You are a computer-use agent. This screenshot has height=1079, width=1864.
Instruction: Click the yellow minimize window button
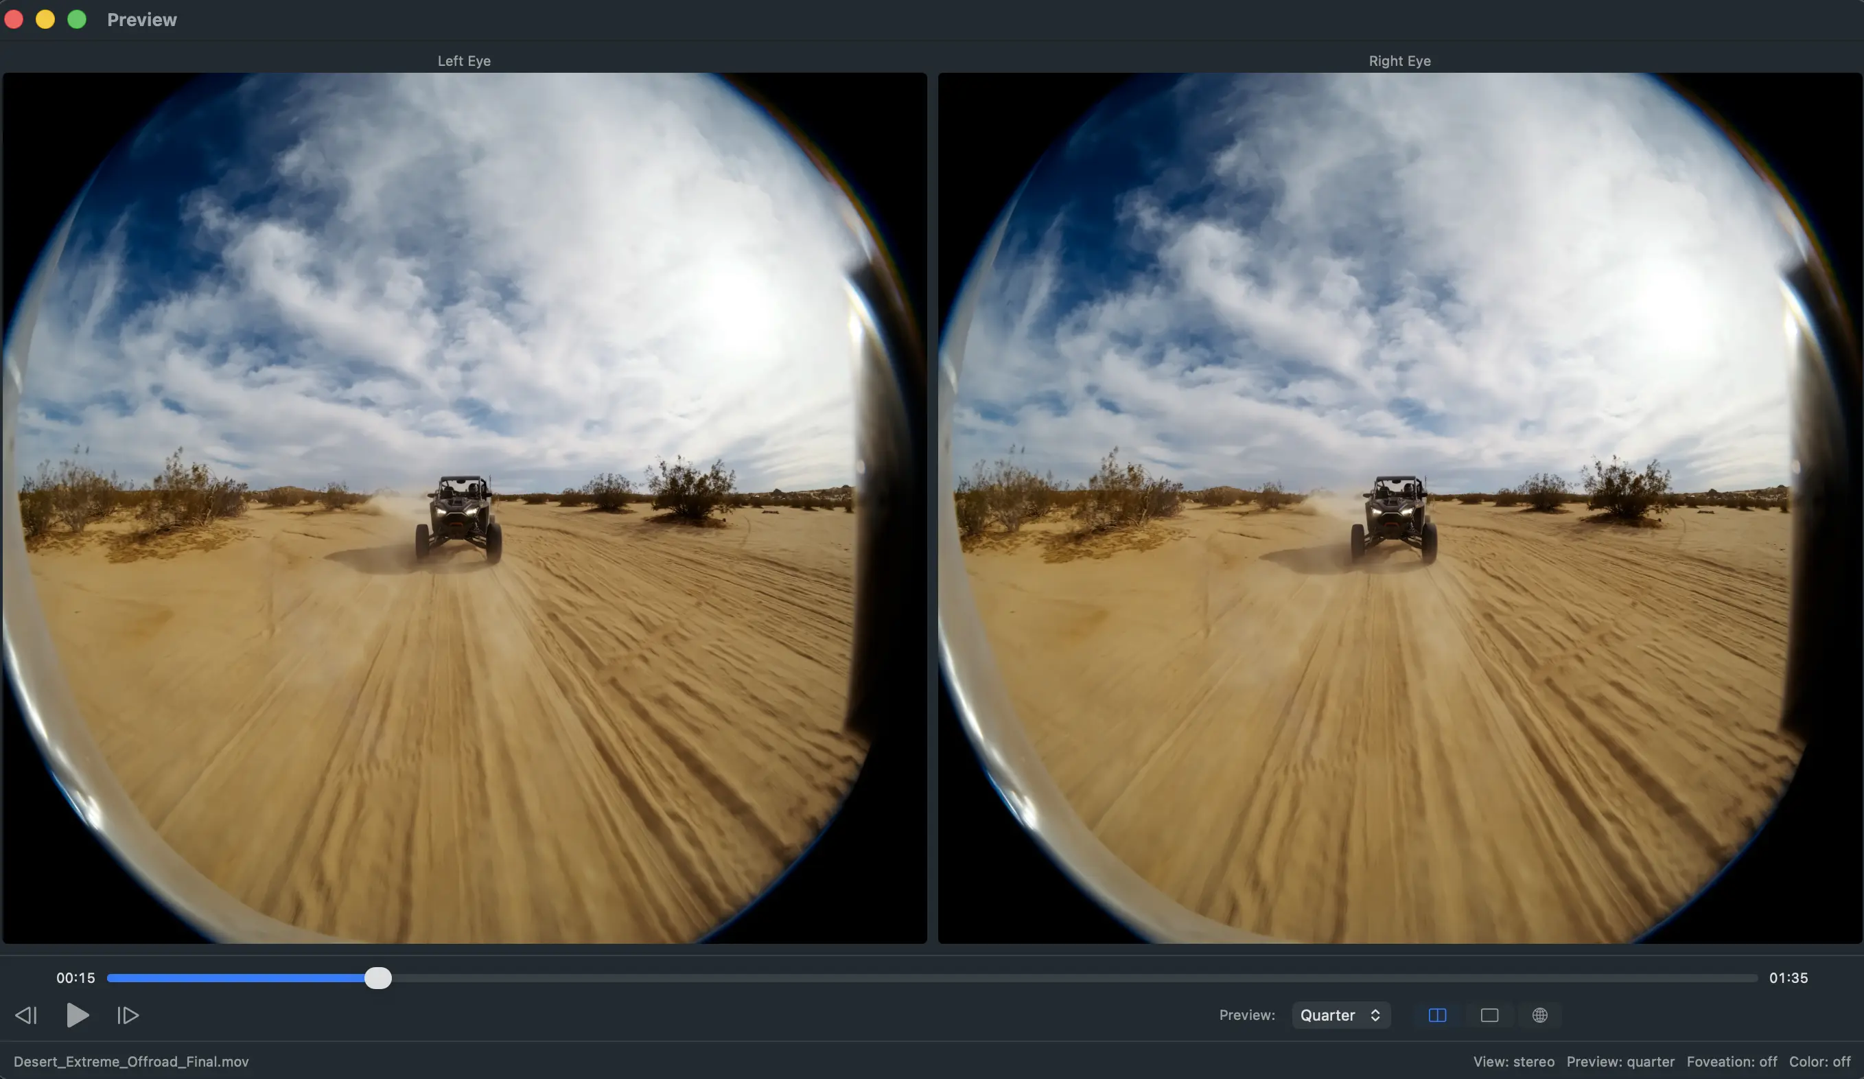[45, 19]
